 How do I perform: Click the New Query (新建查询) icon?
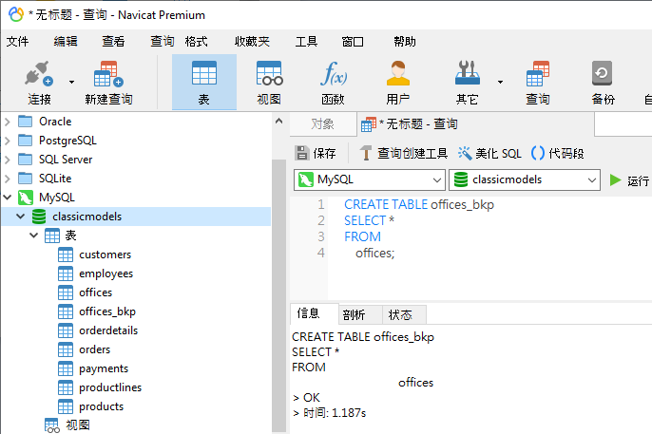108,74
